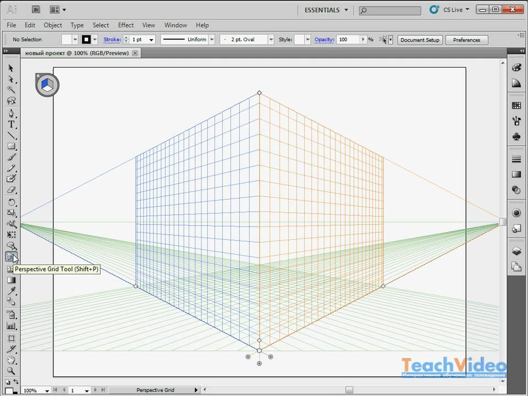
Task: Open the Object menu
Action: (53, 25)
